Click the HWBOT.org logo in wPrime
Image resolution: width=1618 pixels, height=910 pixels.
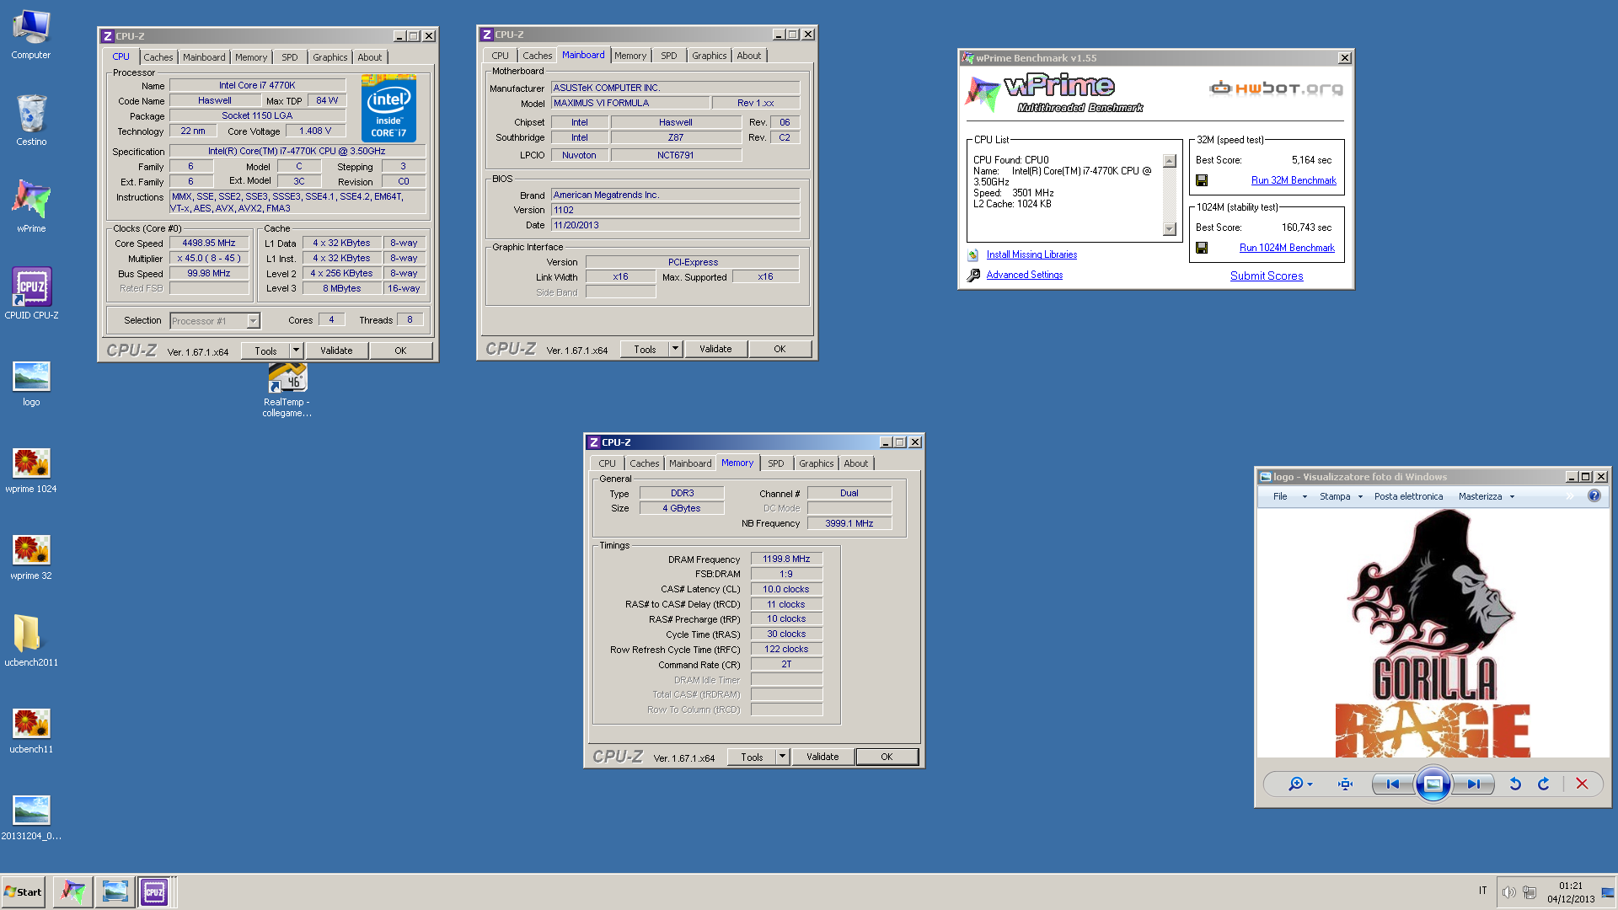(x=1276, y=88)
